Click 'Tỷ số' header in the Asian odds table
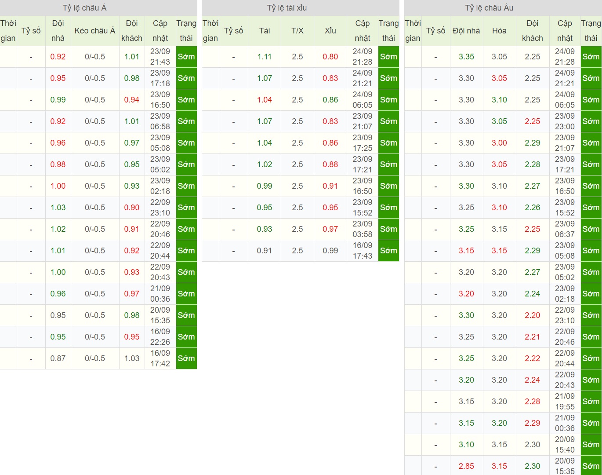 pos(31,31)
